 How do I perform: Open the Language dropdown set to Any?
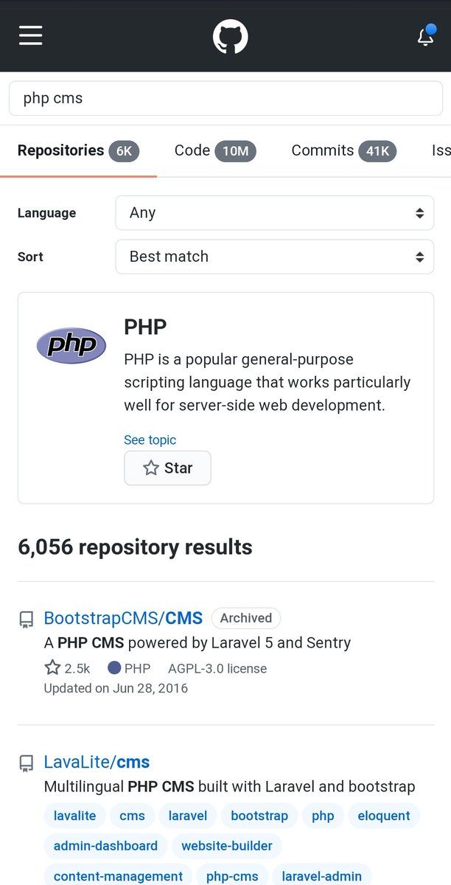pos(275,213)
